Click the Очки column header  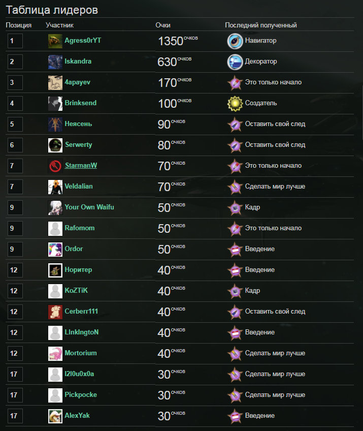162,25
